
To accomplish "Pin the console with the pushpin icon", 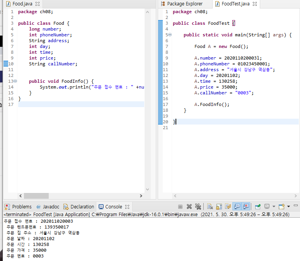I will point(258,206).
